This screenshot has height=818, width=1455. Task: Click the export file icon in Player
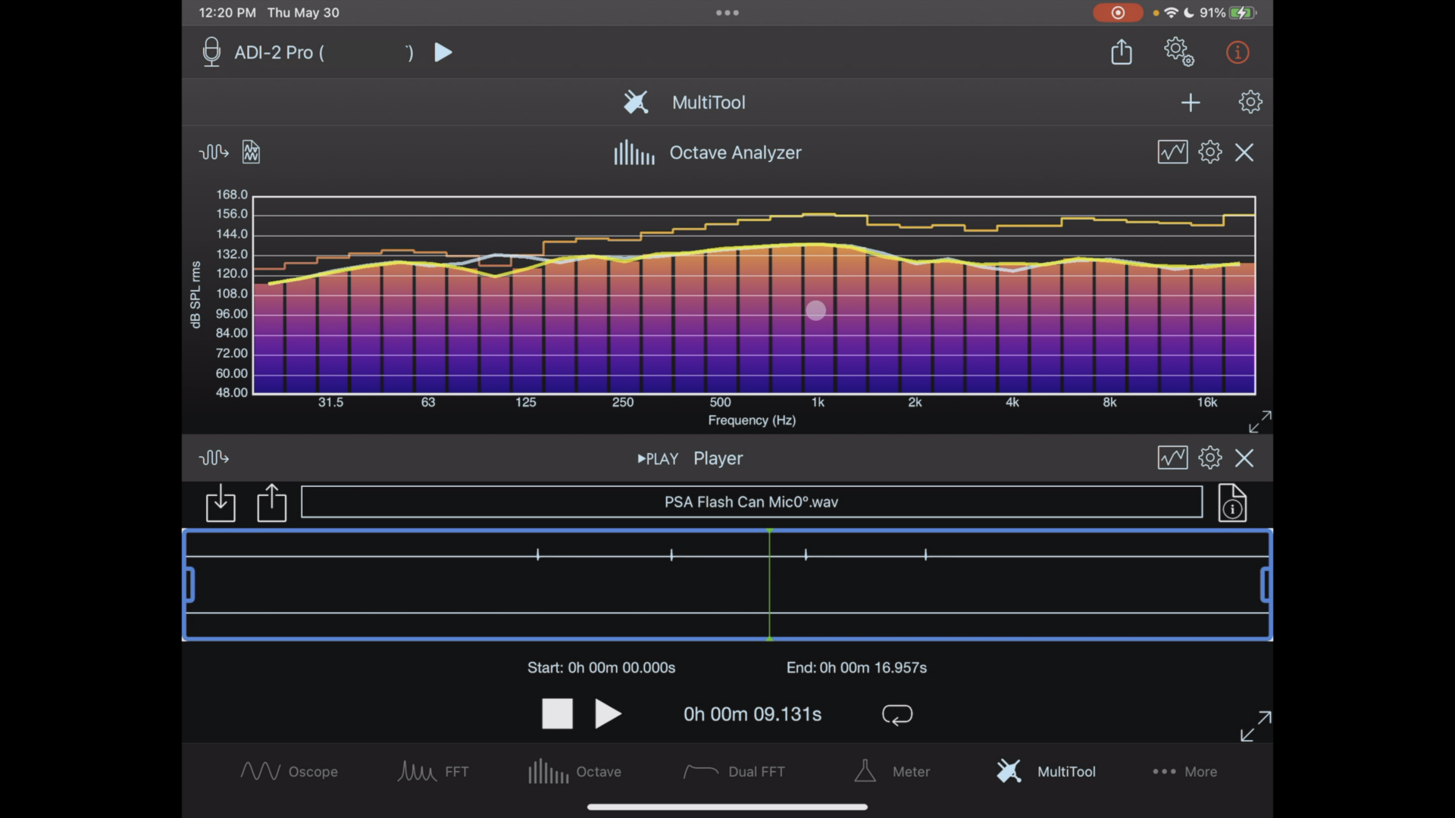pos(271,503)
